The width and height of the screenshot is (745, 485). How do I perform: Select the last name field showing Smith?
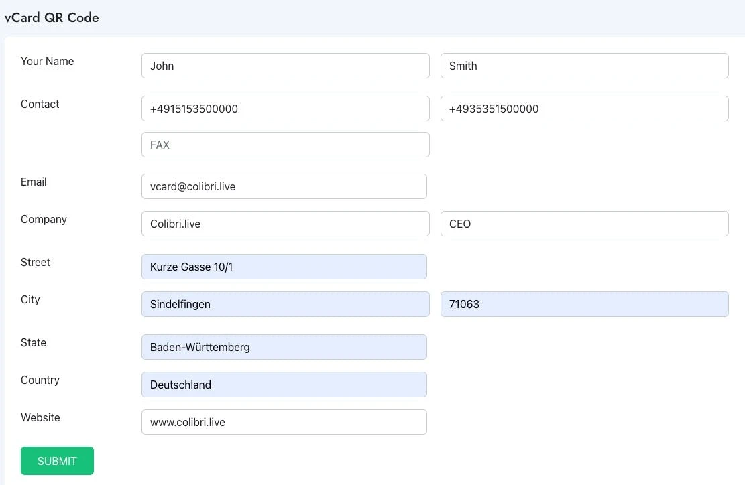click(584, 66)
